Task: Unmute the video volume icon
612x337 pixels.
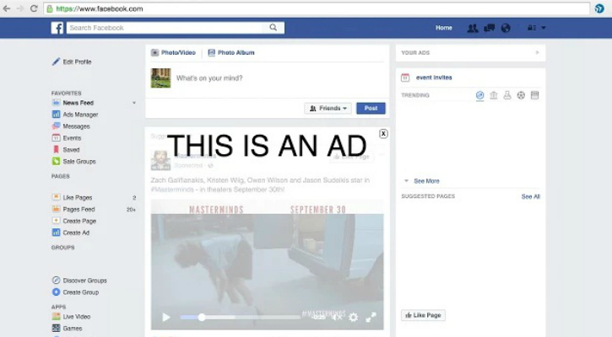Action: pos(337,318)
